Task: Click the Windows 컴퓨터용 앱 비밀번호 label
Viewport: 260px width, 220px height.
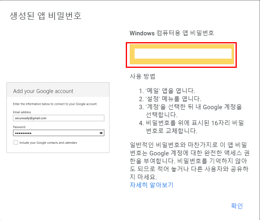Action: click(x=172, y=33)
